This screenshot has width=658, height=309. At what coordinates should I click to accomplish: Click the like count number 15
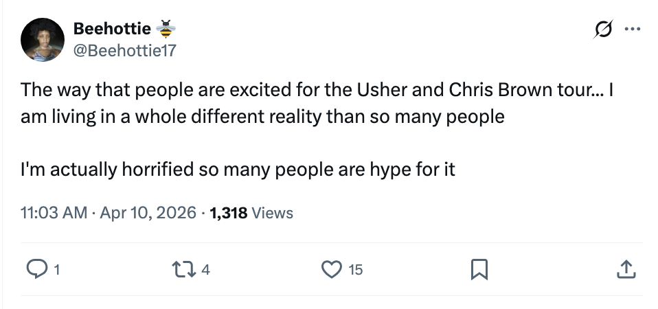354,271
